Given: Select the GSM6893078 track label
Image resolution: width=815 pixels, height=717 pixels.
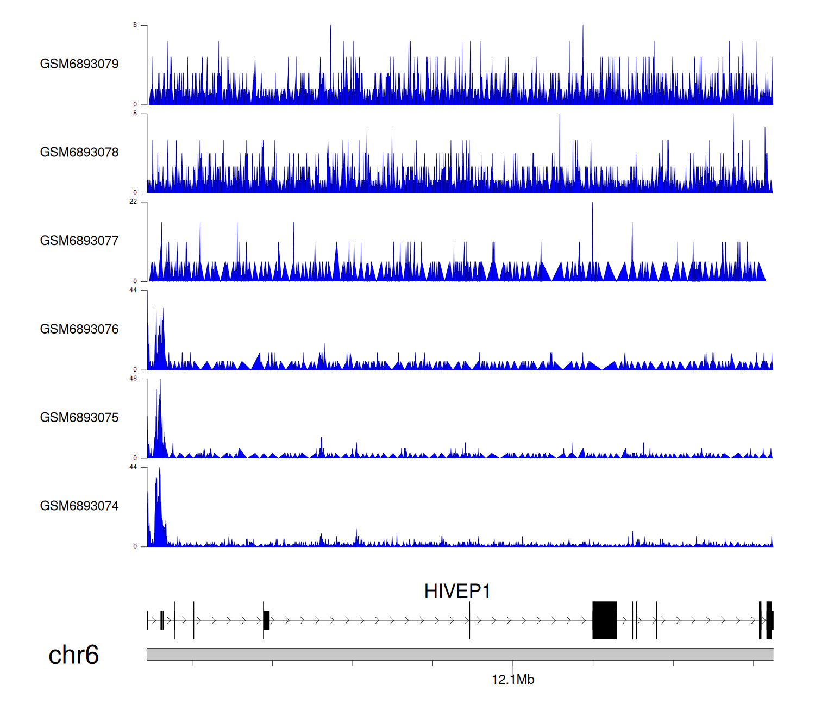Looking at the screenshot, I should click(x=79, y=153).
